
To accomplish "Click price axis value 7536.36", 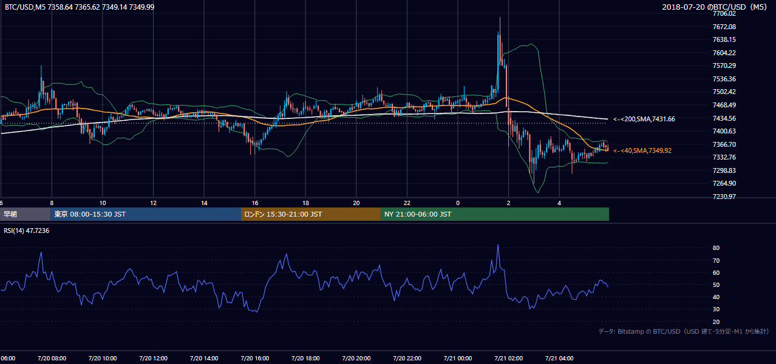I will coord(724,79).
